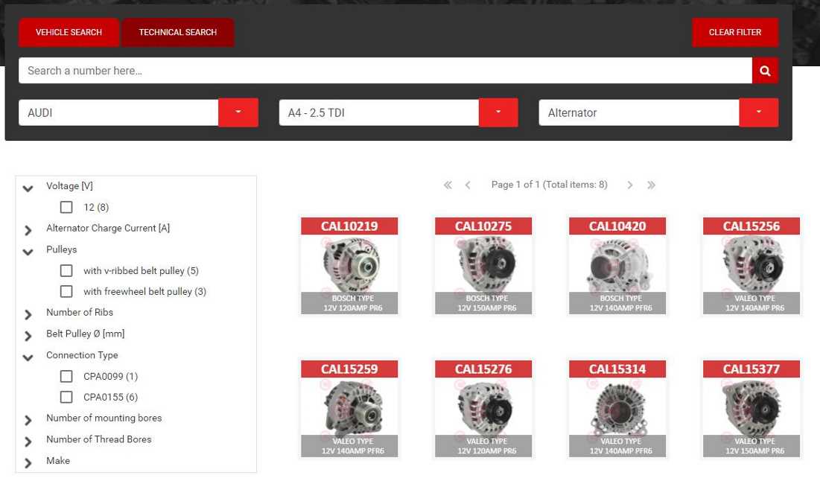The image size is (820, 484).
Task: Open the CAL15377 product title link
Action: tap(751, 369)
